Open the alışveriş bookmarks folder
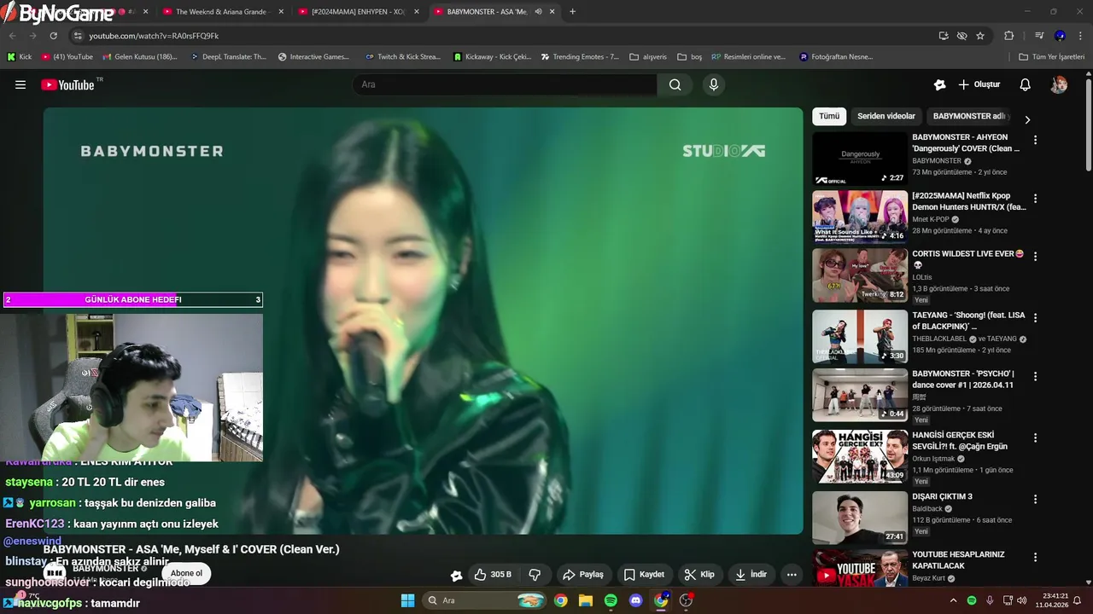The image size is (1093, 614). click(648, 57)
